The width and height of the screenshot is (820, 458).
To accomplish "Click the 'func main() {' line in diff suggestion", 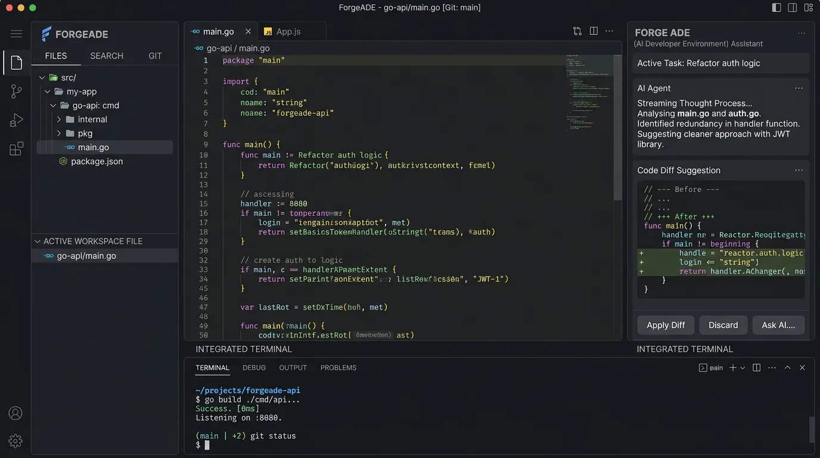I will click(x=672, y=226).
